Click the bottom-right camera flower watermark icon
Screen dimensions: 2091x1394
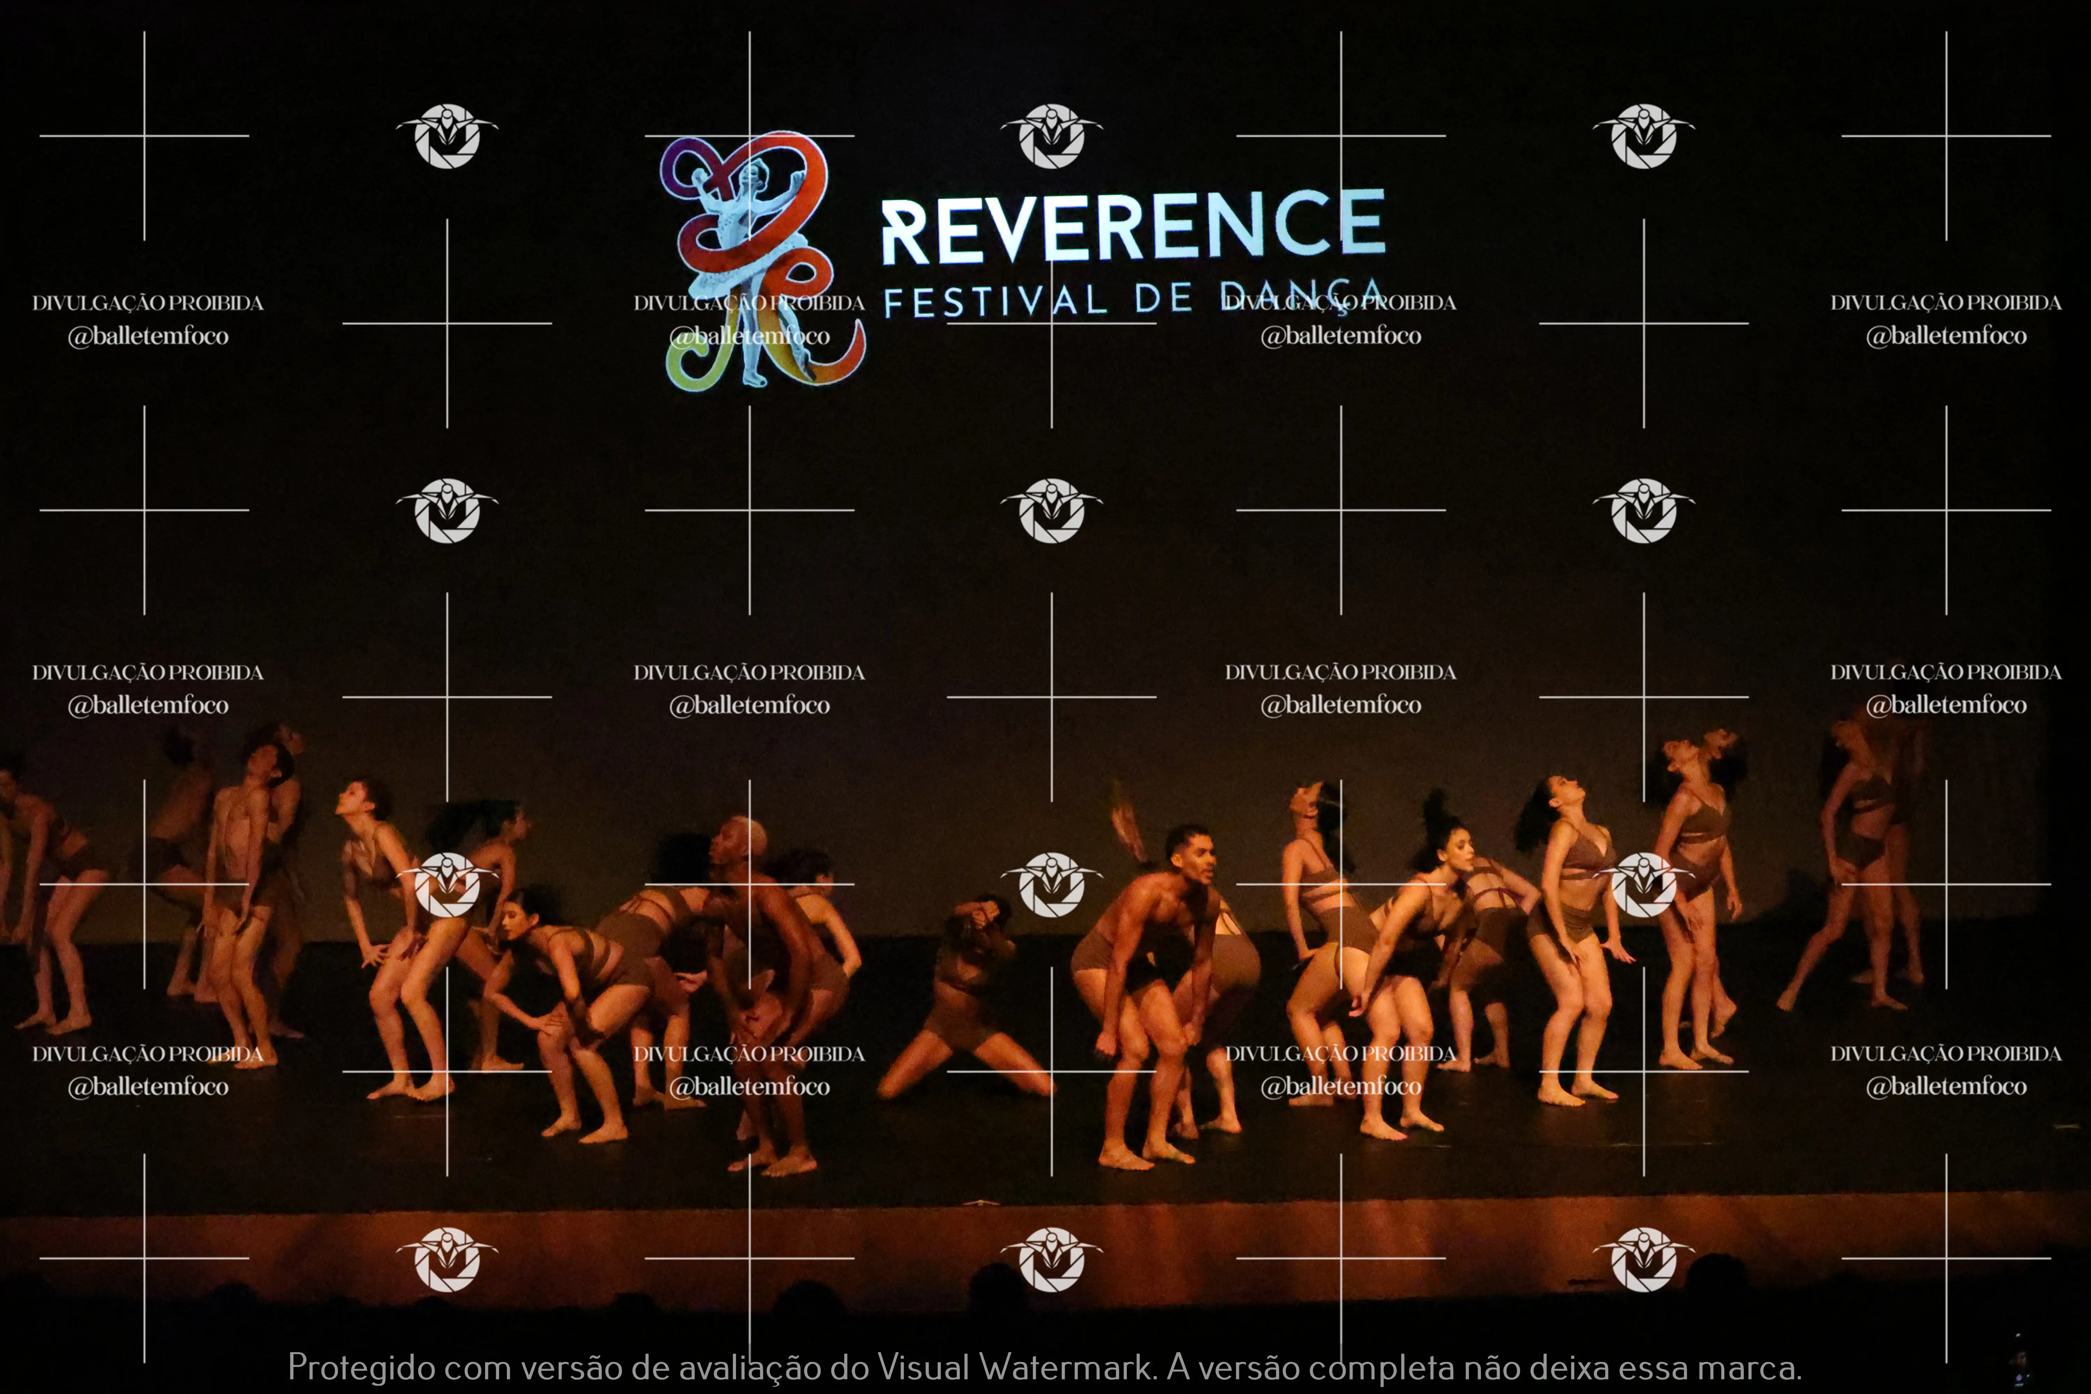click(1644, 1259)
